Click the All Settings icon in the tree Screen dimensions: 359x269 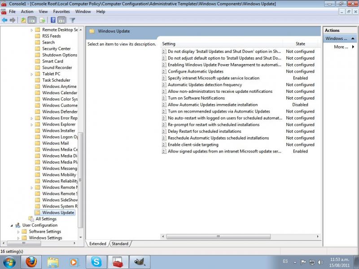tap(31, 219)
